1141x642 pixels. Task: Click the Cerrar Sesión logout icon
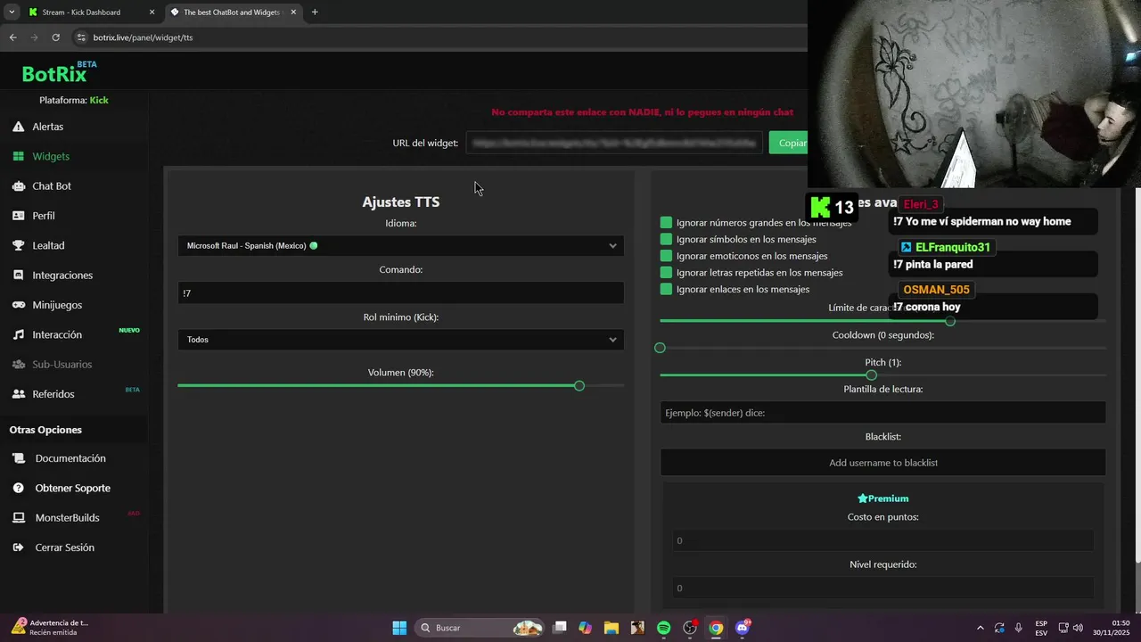pyautogui.click(x=19, y=547)
